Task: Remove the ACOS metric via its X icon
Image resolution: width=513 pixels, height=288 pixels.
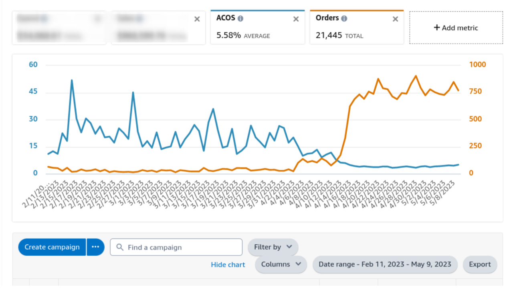Action: click(x=296, y=19)
